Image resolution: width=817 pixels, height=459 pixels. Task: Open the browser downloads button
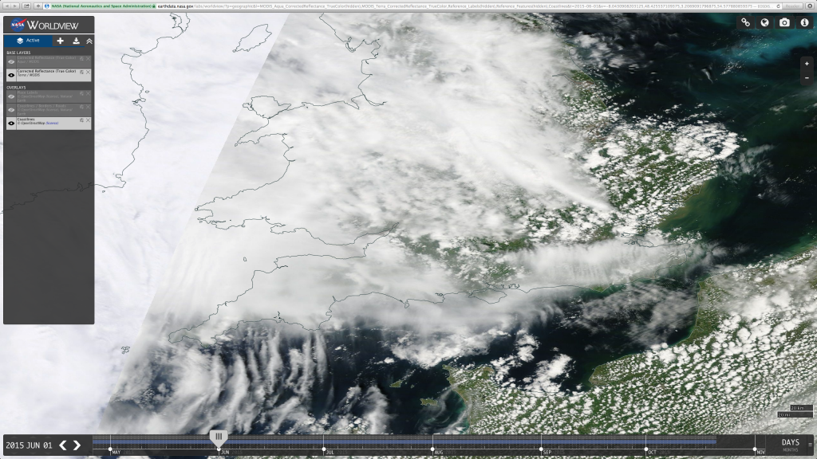pos(811,6)
